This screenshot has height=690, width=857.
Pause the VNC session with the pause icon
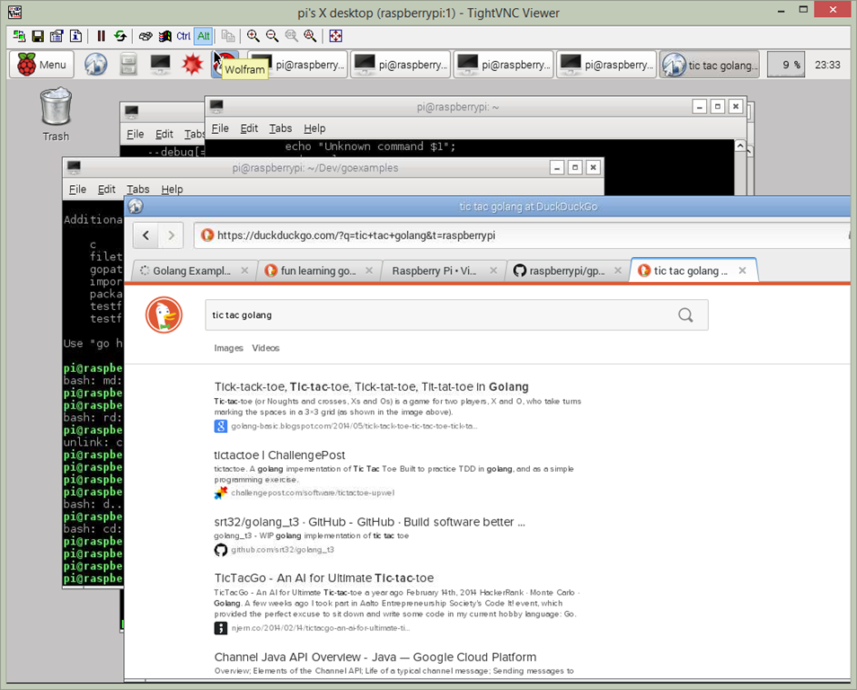(x=101, y=36)
